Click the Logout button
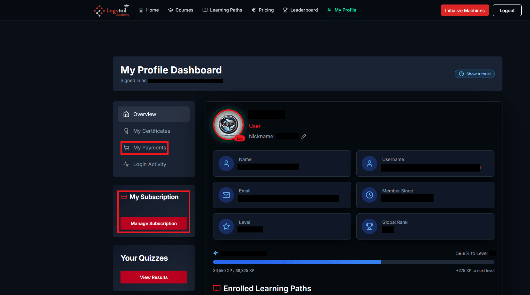 (x=507, y=10)
